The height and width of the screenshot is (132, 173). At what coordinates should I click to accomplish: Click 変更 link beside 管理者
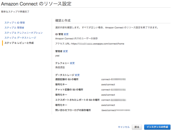coord(65,51)
